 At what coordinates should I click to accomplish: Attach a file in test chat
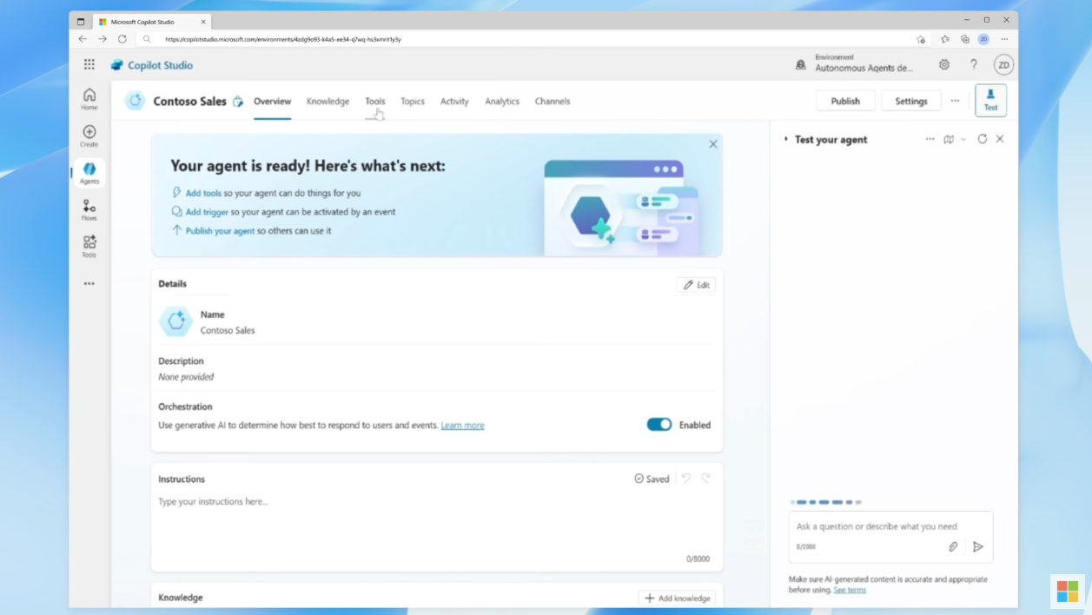coord(953,546)
